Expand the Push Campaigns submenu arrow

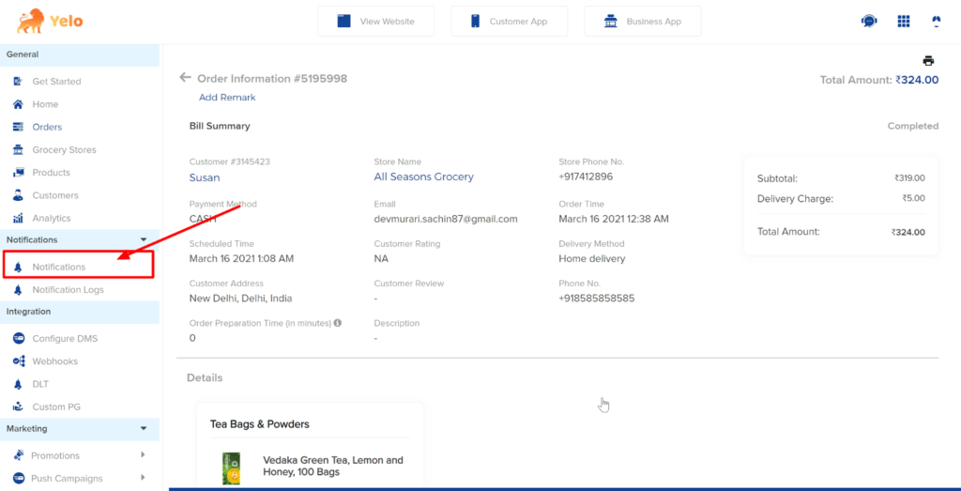tap(143, 478)
